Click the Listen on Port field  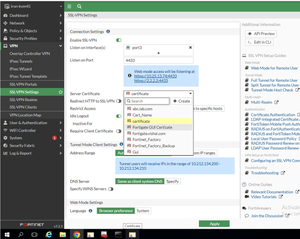[x=158, y=60]
